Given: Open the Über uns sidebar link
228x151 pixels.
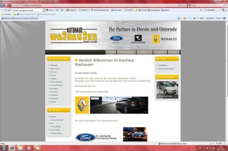Looking at the screenshot, I should [53, 72].
